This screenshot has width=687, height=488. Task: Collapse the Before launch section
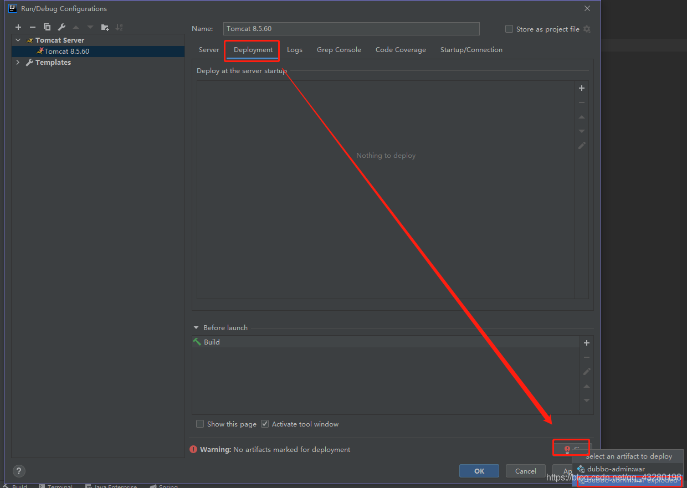point(196,328)
